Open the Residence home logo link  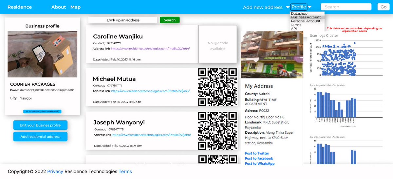click(x=20, y=7)
